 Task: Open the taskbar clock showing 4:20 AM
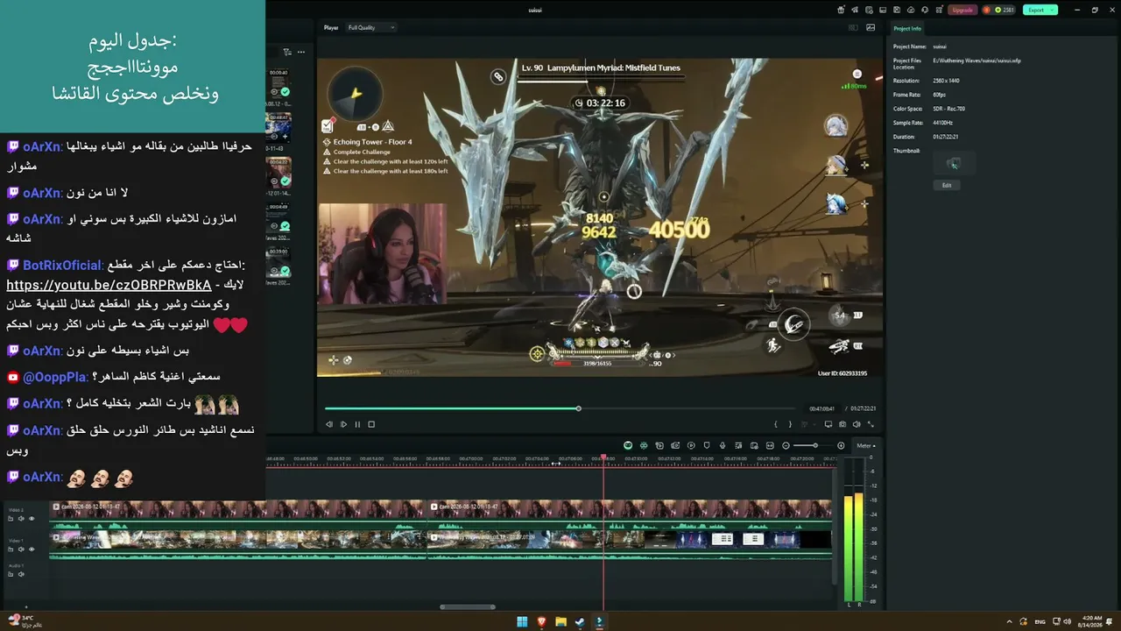(x=1091, y=621)
